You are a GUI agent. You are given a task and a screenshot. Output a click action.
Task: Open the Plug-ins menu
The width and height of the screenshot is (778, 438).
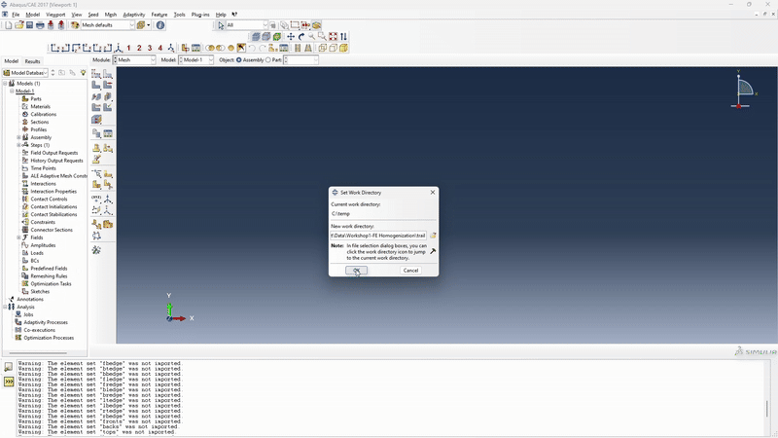200,15
